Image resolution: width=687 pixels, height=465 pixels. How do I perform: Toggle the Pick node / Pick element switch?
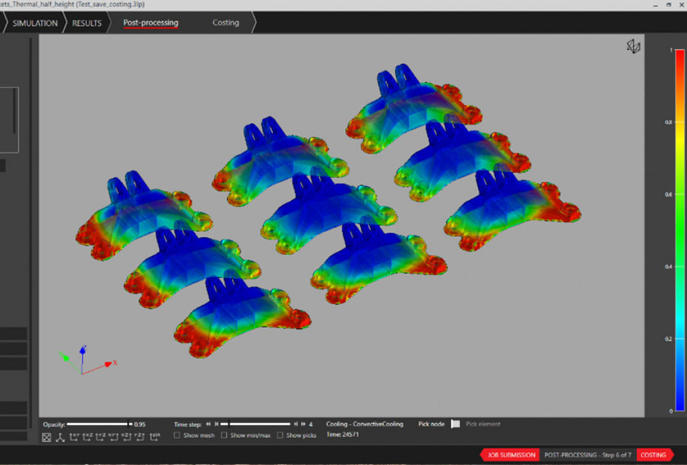(x=455, y=424)
